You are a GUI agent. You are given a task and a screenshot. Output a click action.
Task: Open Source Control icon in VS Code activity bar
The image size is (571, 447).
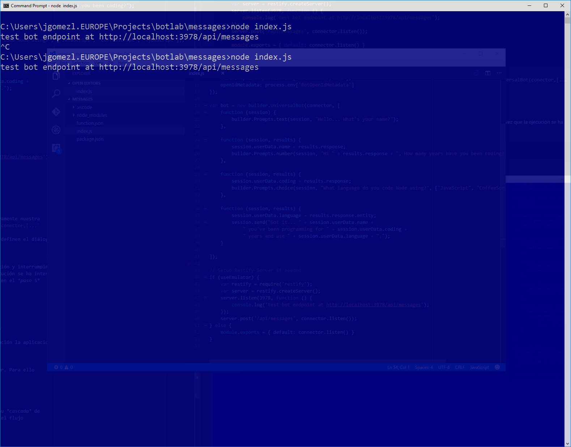tap(56, 112)
